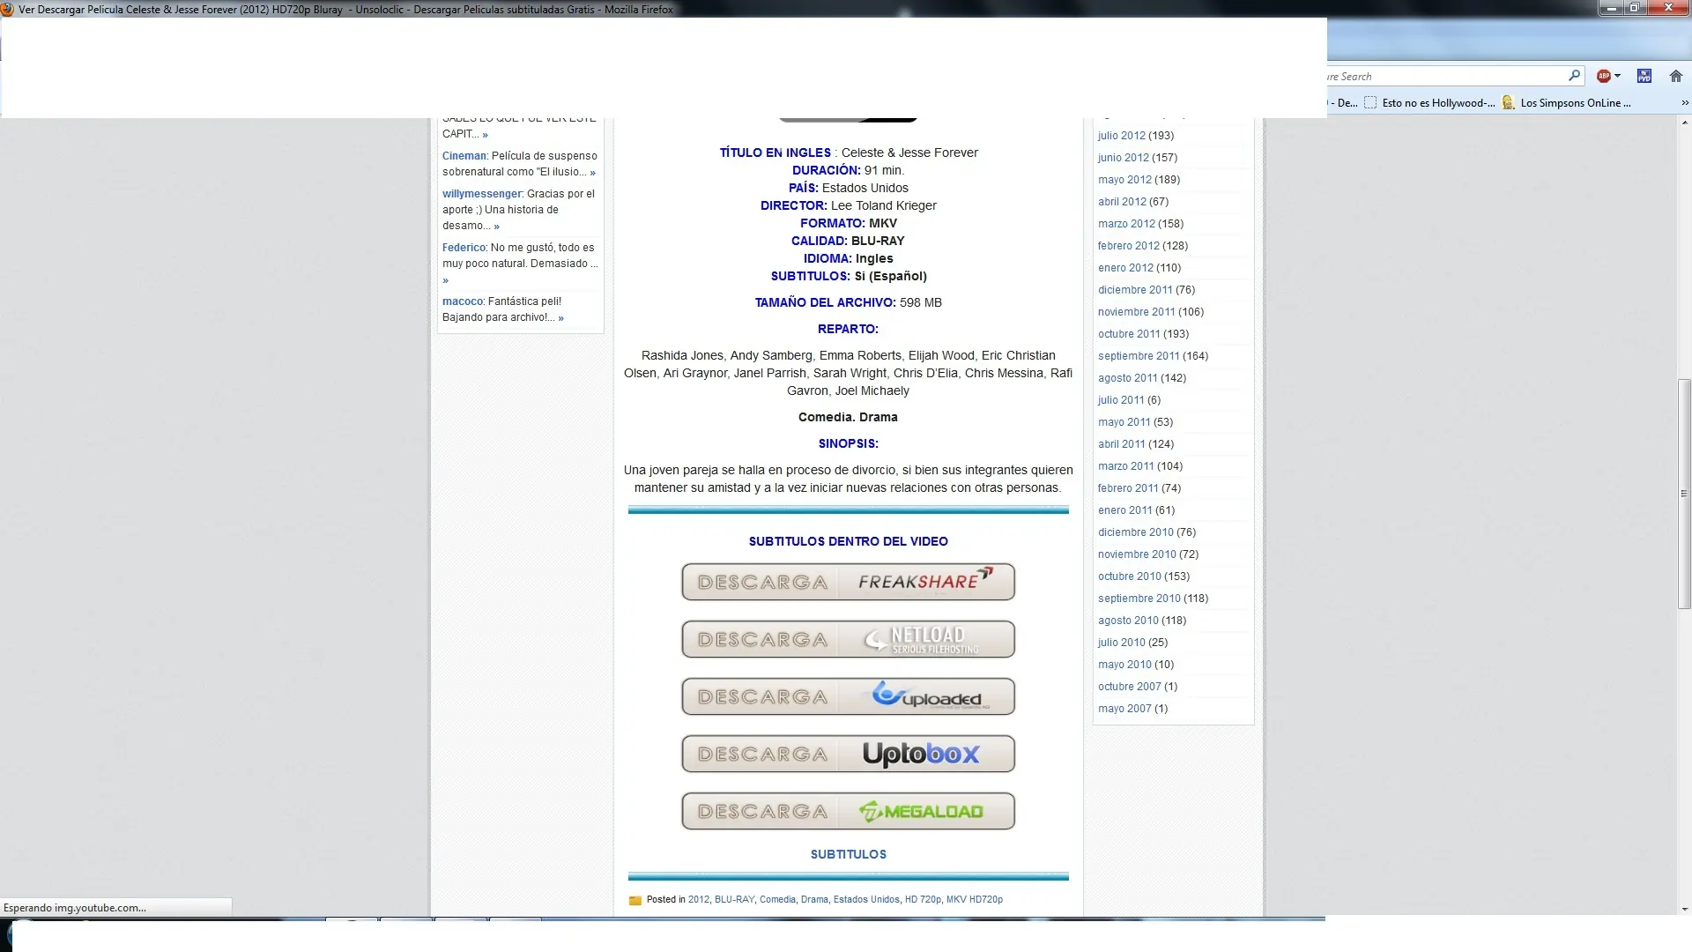Screen dimensions: 1692x952
Task: Open the BLU-RAY category link
Action: (x=734, y=899)
